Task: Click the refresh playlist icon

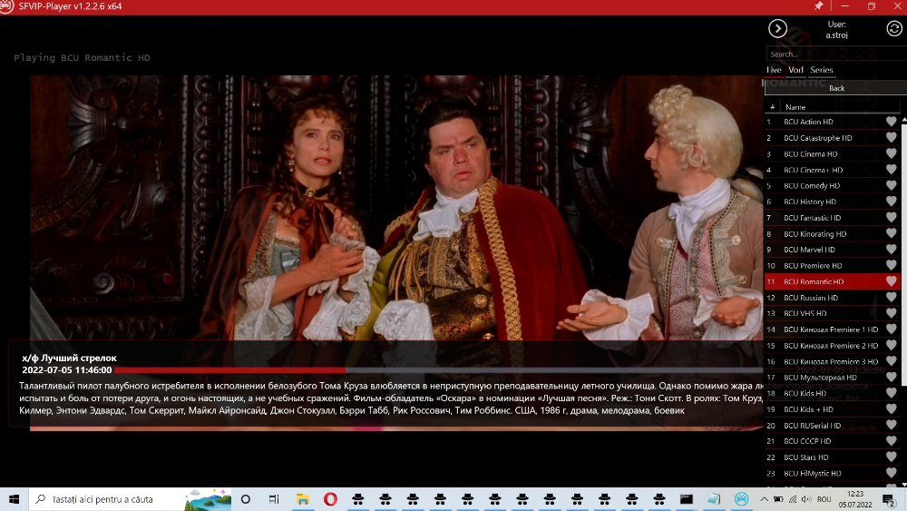Action: 893,28
